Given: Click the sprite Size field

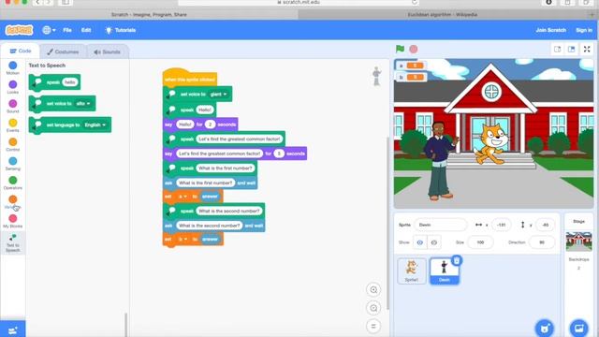Looking at the screenshot, I should pos(480,242).
